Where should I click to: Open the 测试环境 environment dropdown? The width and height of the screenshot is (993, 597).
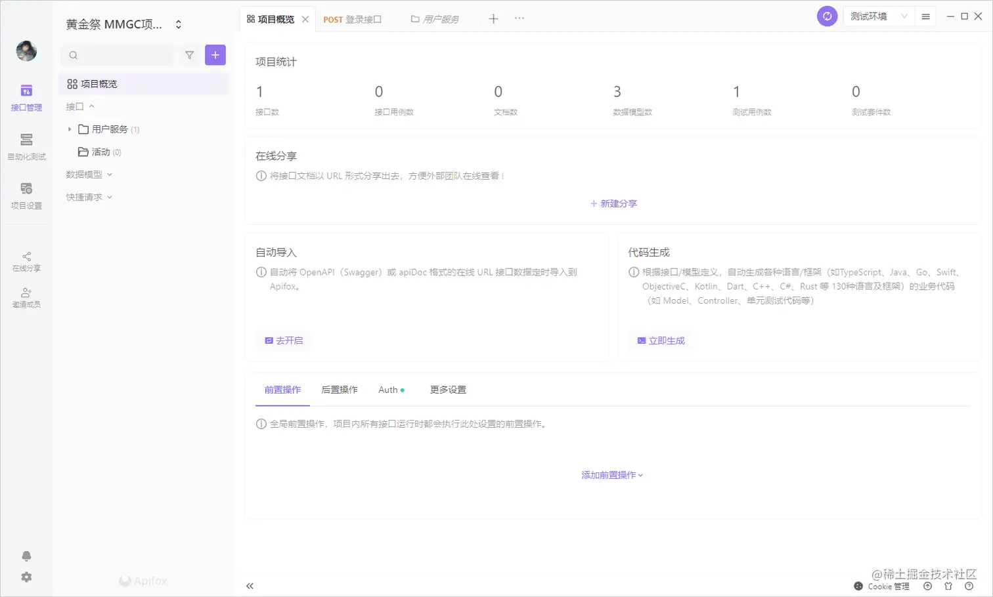(878, 16)
